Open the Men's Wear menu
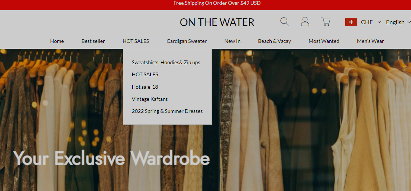 [x=370, y=41]
